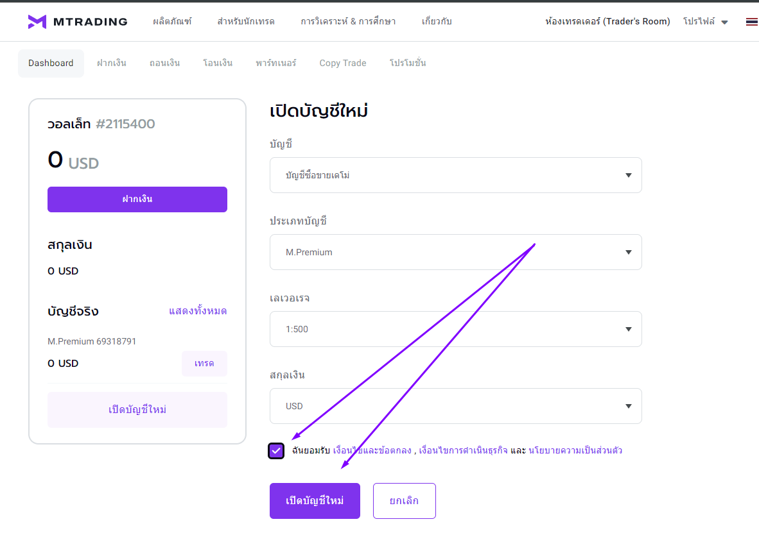Open the Copy Trade tab

[x=343, y=63]
